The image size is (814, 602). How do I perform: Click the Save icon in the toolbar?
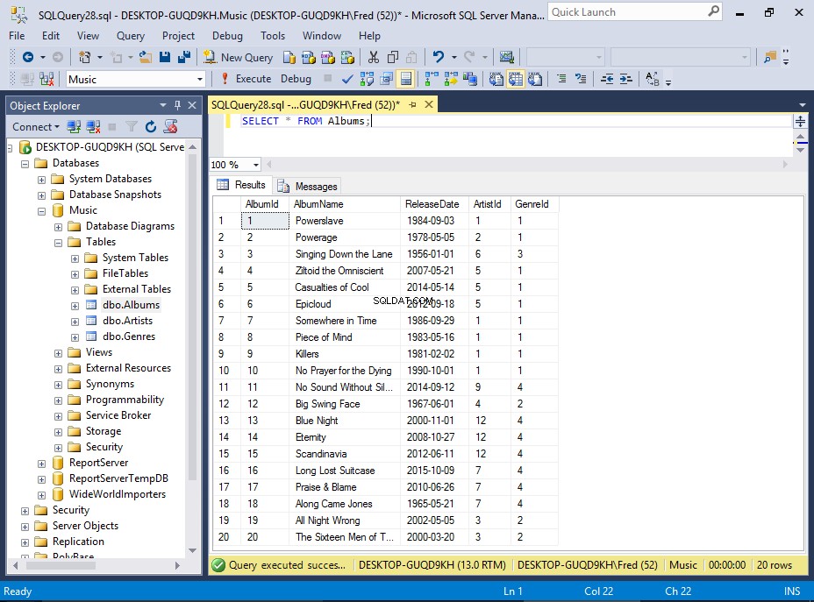coord(165,57)
